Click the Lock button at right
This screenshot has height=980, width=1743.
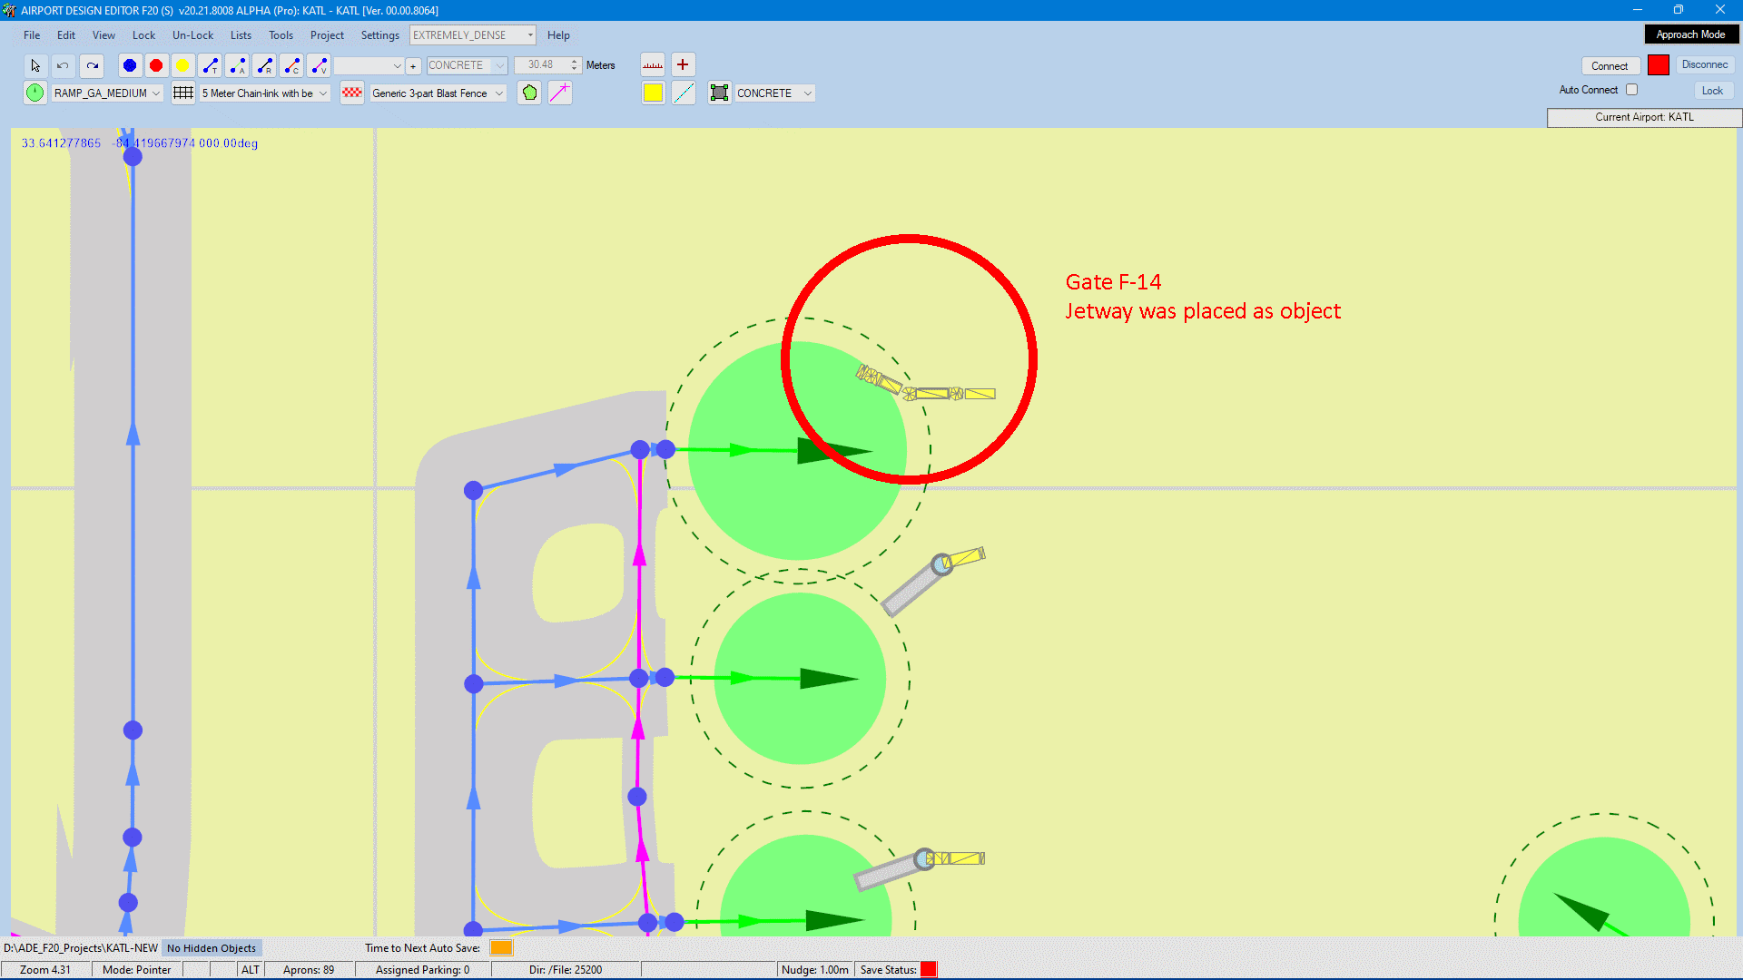point(1712,91)
